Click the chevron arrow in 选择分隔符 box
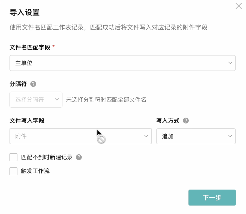246x214 pixels. (57, 99)
